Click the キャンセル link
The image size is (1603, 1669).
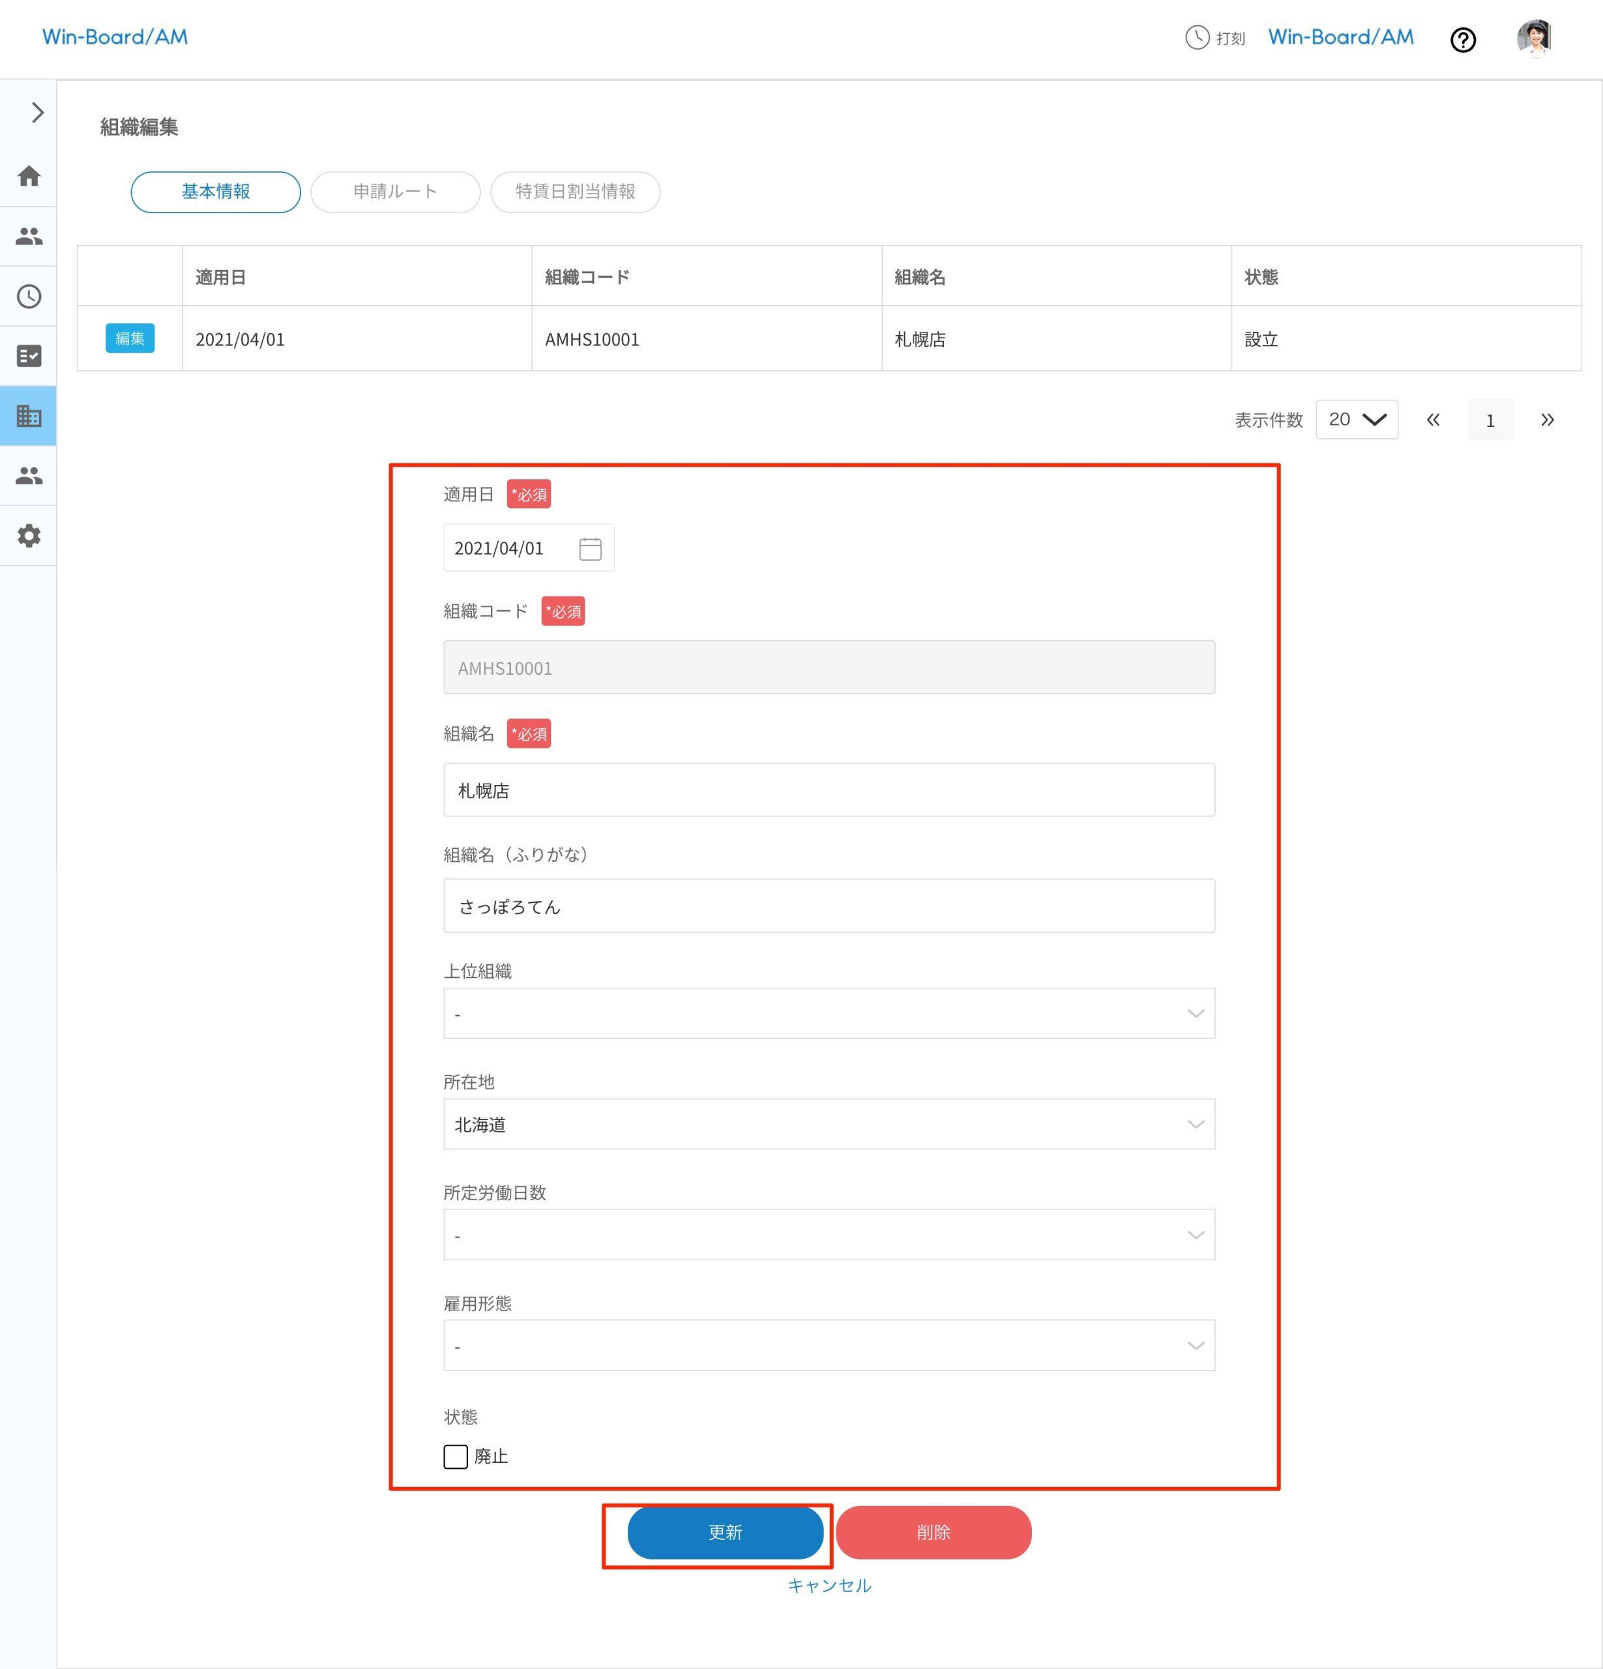[x=829, y=1586]
